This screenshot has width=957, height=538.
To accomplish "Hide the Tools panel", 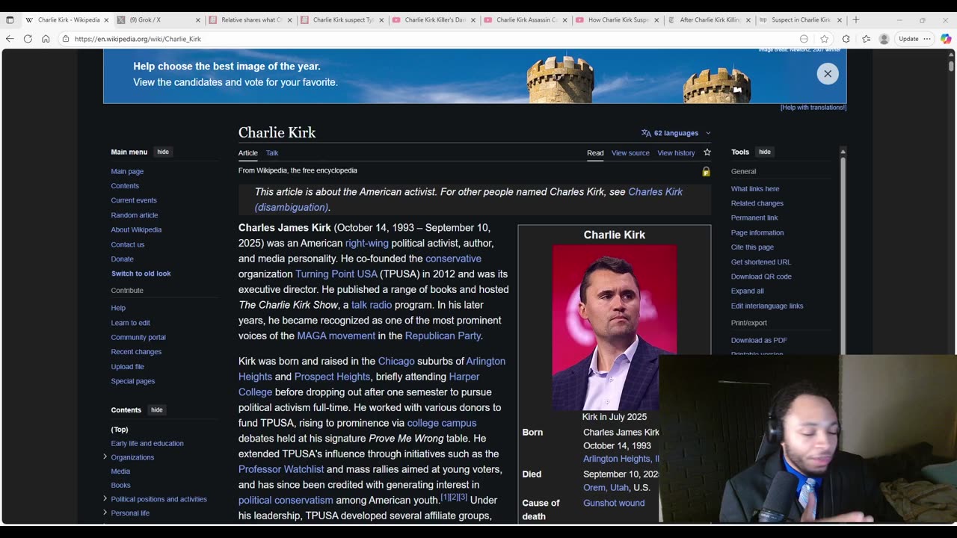I will coord(764,152).
